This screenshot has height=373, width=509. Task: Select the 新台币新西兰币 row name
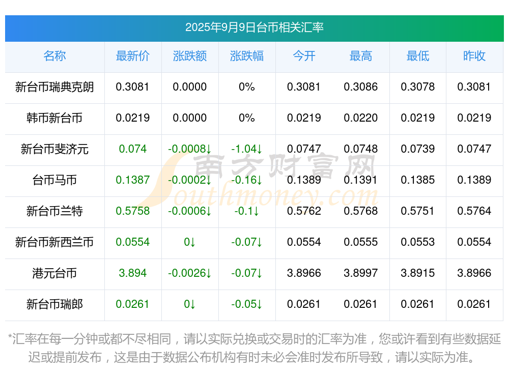pos(54,242)
